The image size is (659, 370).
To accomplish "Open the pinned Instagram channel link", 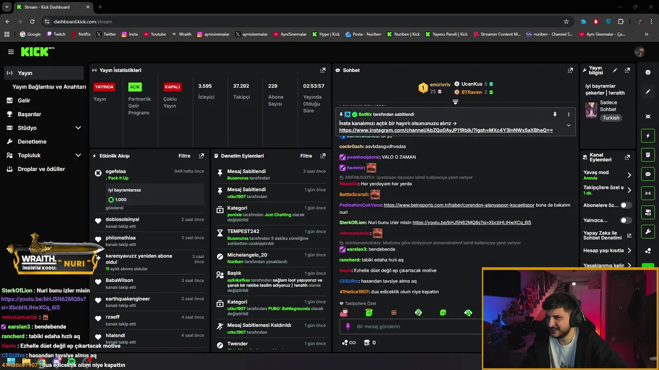I will click(x=446, y=131).
